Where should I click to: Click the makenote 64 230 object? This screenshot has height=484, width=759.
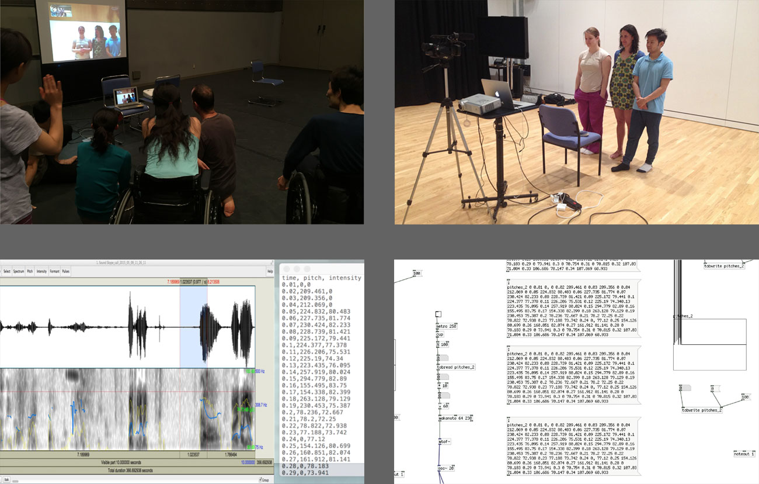[x=455, y=418]
